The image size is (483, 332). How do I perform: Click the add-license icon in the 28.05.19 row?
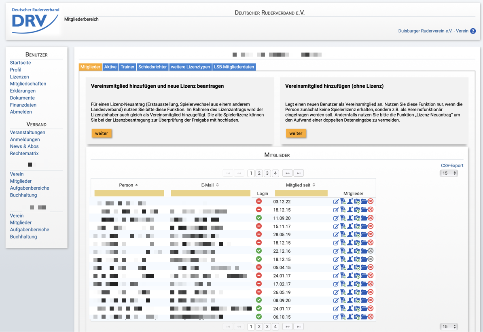click(357, 235)
